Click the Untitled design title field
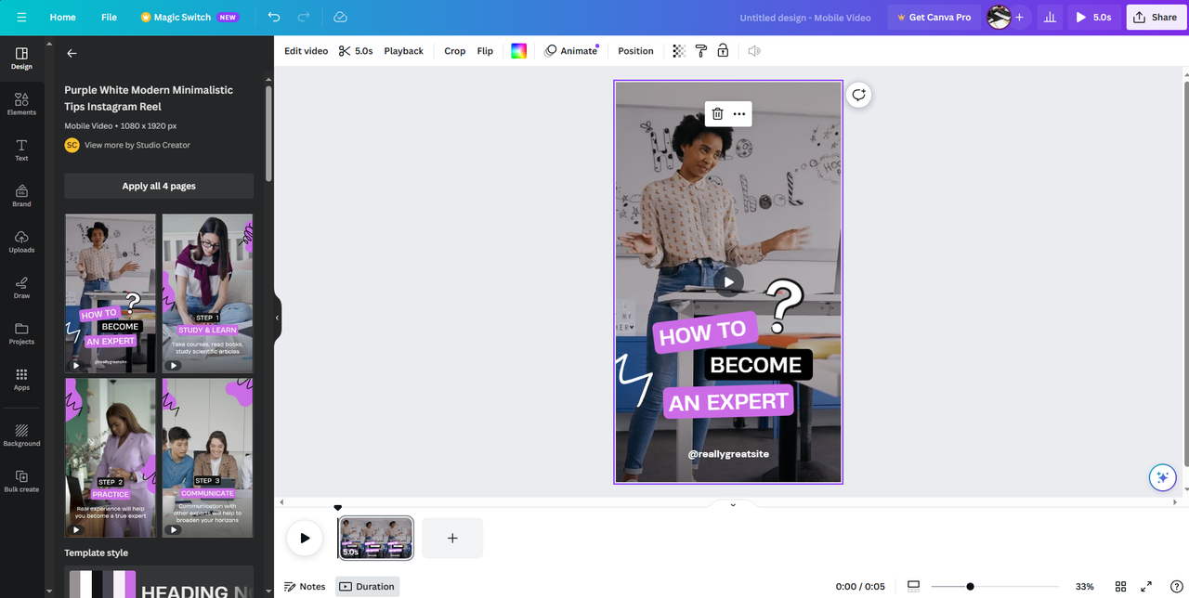The image size is (1189, 598). click(x=804, y=17)
